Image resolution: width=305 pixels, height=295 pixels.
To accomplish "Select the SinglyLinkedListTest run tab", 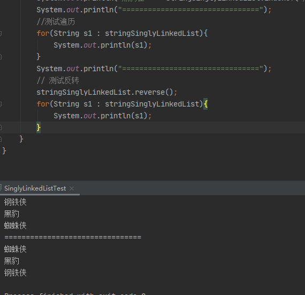I will (35, 188).
